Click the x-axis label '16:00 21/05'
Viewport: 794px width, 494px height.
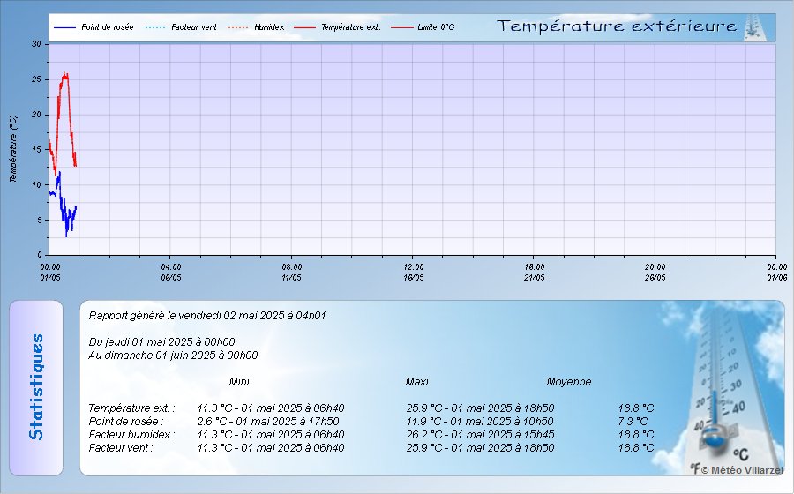[535, 273]
